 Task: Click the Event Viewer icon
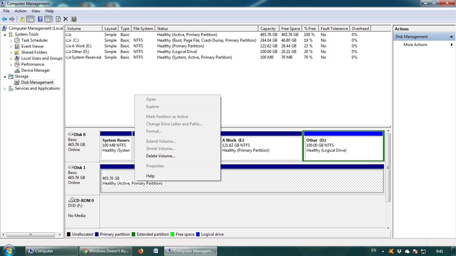tap(17, 46)
